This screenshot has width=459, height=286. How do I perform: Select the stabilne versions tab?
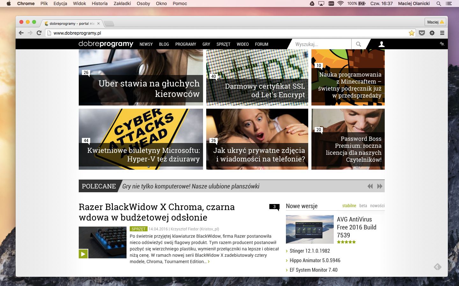pos(349,206)
